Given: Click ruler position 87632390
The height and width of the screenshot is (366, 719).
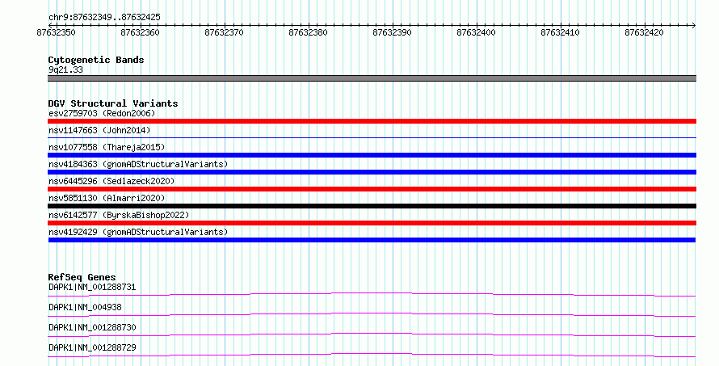Looking at the screenshot, I should tap(392, 32).
